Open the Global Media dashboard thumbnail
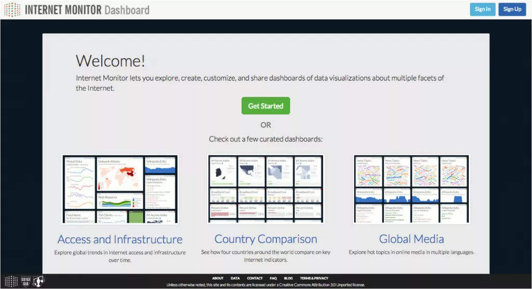This screenshot has width=532, height=289. point(411,189)
